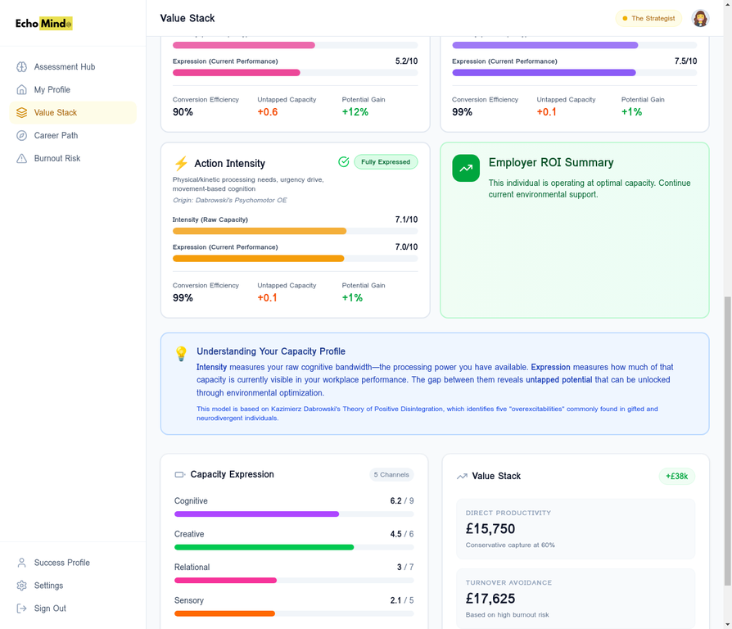Click the lightbulb icon in Capacity Profile
The image size is (732, 629).
[x=181, y=354]
